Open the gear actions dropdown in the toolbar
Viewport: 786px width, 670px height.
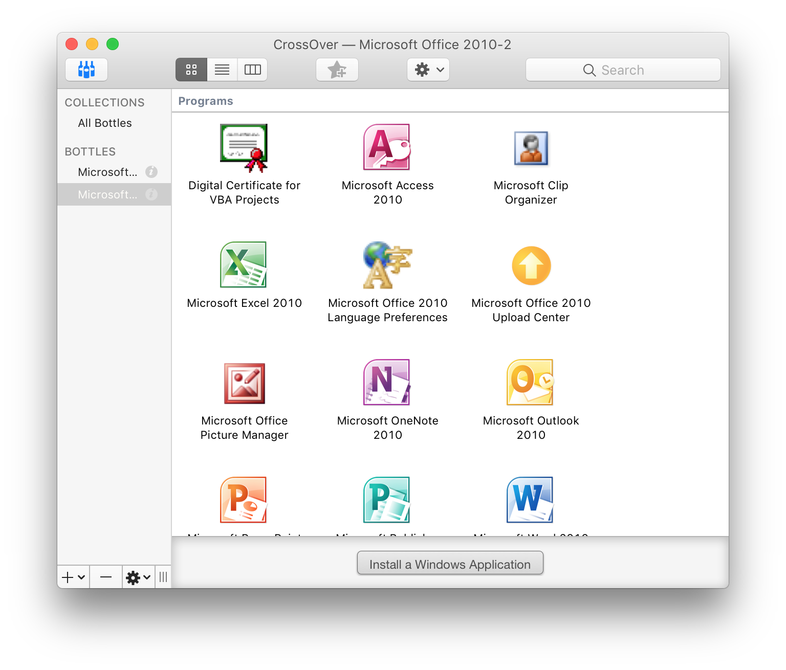tap(428, 70)
